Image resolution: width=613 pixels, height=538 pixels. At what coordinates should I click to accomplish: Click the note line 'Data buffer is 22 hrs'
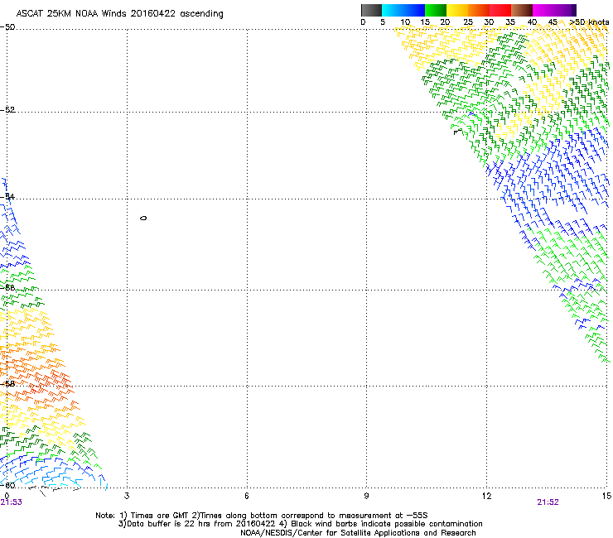pyautogui.click(x=300, y=524)
